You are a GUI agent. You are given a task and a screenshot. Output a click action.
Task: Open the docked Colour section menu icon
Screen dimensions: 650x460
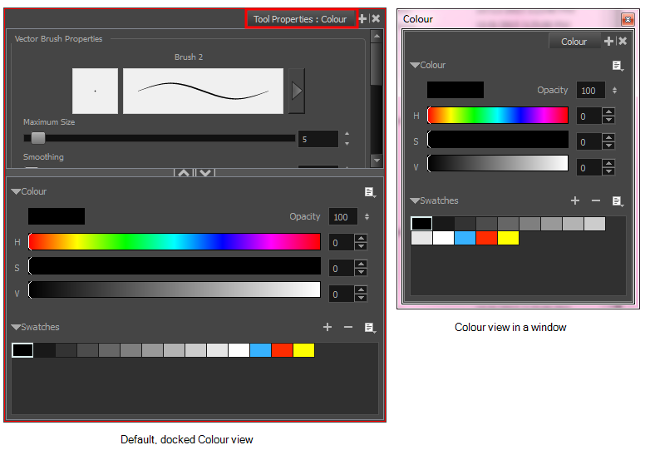pyautogui.click(x=370, y=192)
